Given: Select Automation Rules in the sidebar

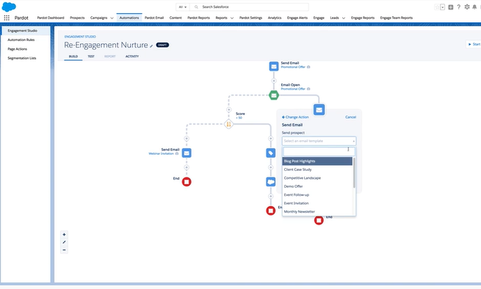Looking at the screenshot, I should click(21, 40).
